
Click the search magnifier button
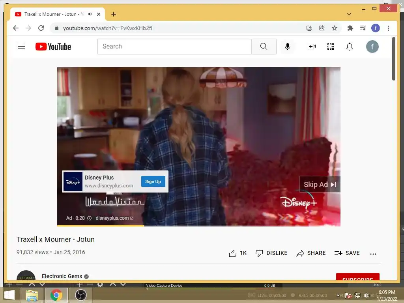264,47
